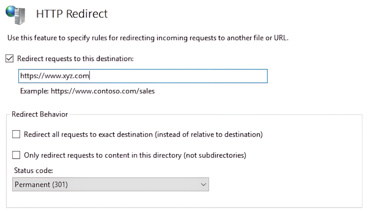368x214 pixels.
Task: Click the '(not subdirectories)' portion of the label
Action: tap(215, 155)
